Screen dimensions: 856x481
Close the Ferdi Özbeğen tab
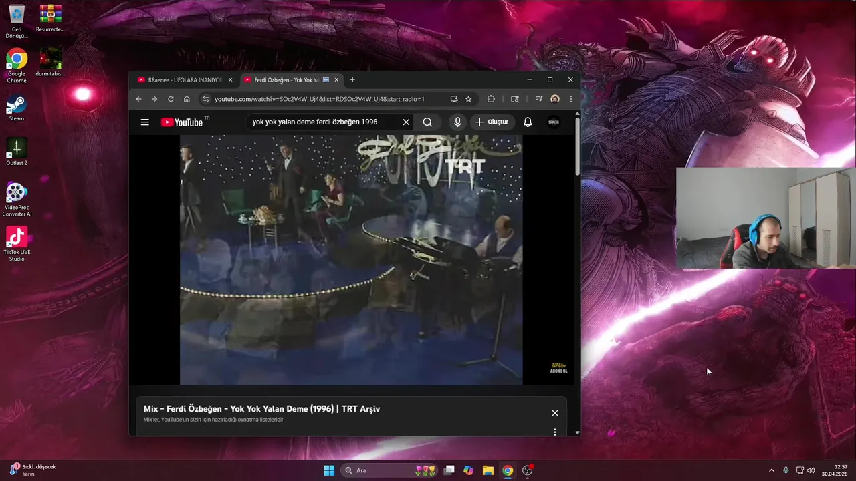[337, 80]
